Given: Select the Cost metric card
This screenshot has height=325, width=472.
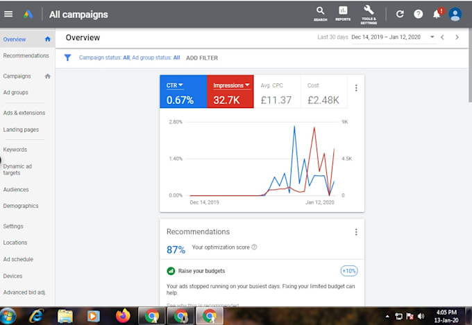Looking at the screenshot, I should point(324,91).
